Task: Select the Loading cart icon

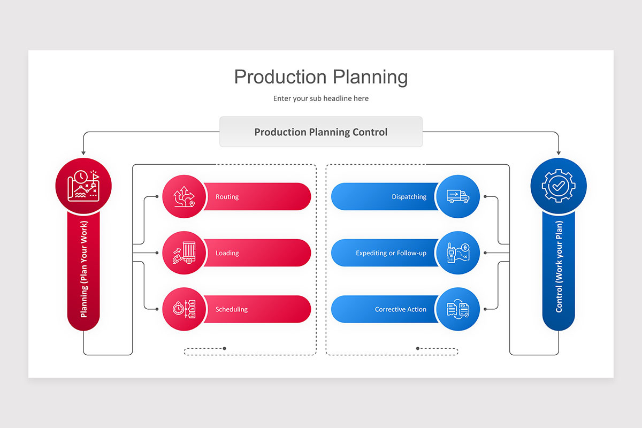Action: click(183, 253)
